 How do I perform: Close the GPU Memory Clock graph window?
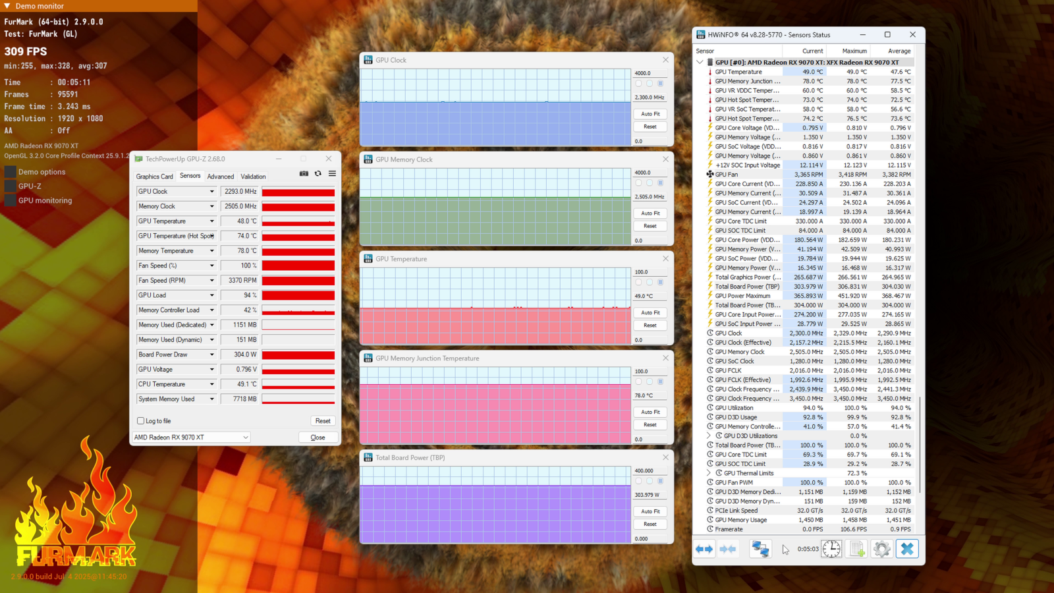[x=665, y=159]
